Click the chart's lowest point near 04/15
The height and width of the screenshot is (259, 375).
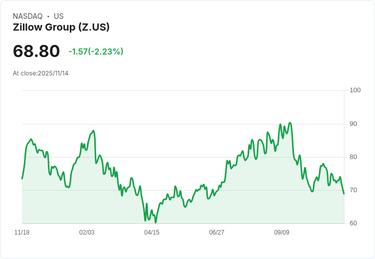155,222
